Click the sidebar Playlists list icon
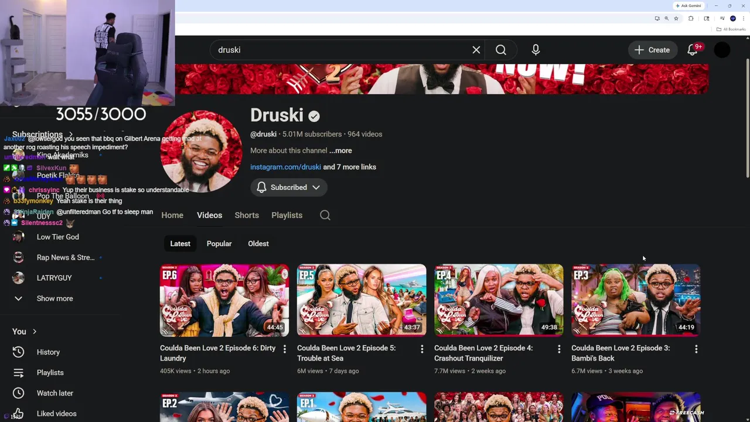This screenshot has width=750, height=422. click(x=18, y=373)
